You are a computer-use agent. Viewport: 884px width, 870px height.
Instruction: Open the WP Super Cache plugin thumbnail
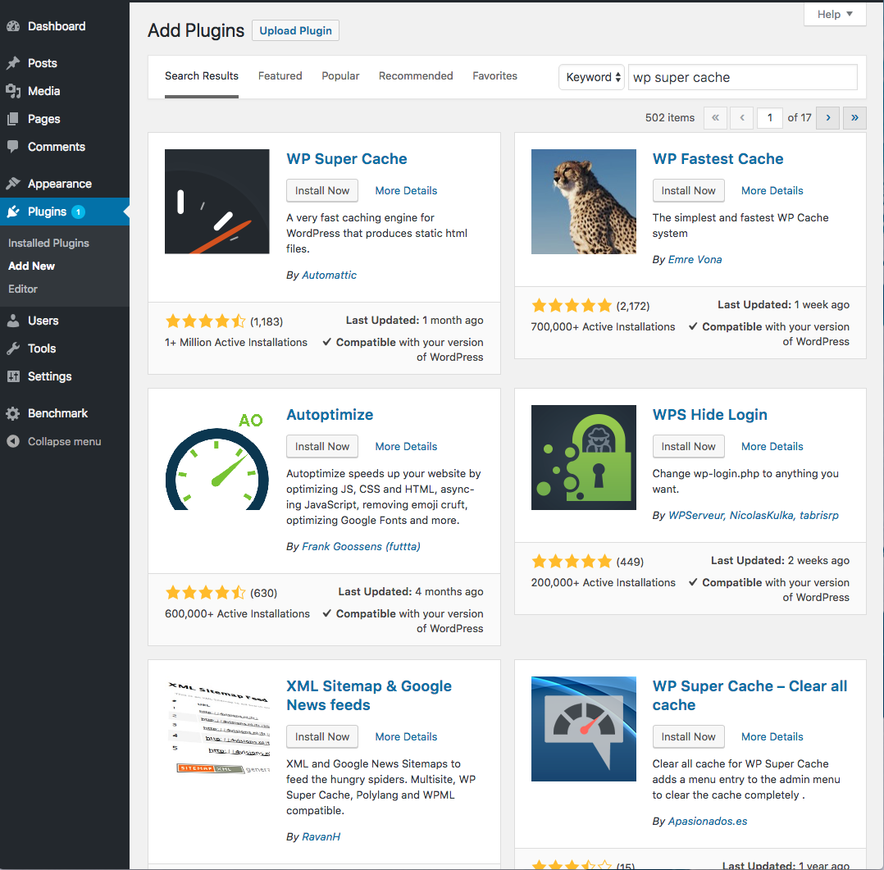[217, 201]
